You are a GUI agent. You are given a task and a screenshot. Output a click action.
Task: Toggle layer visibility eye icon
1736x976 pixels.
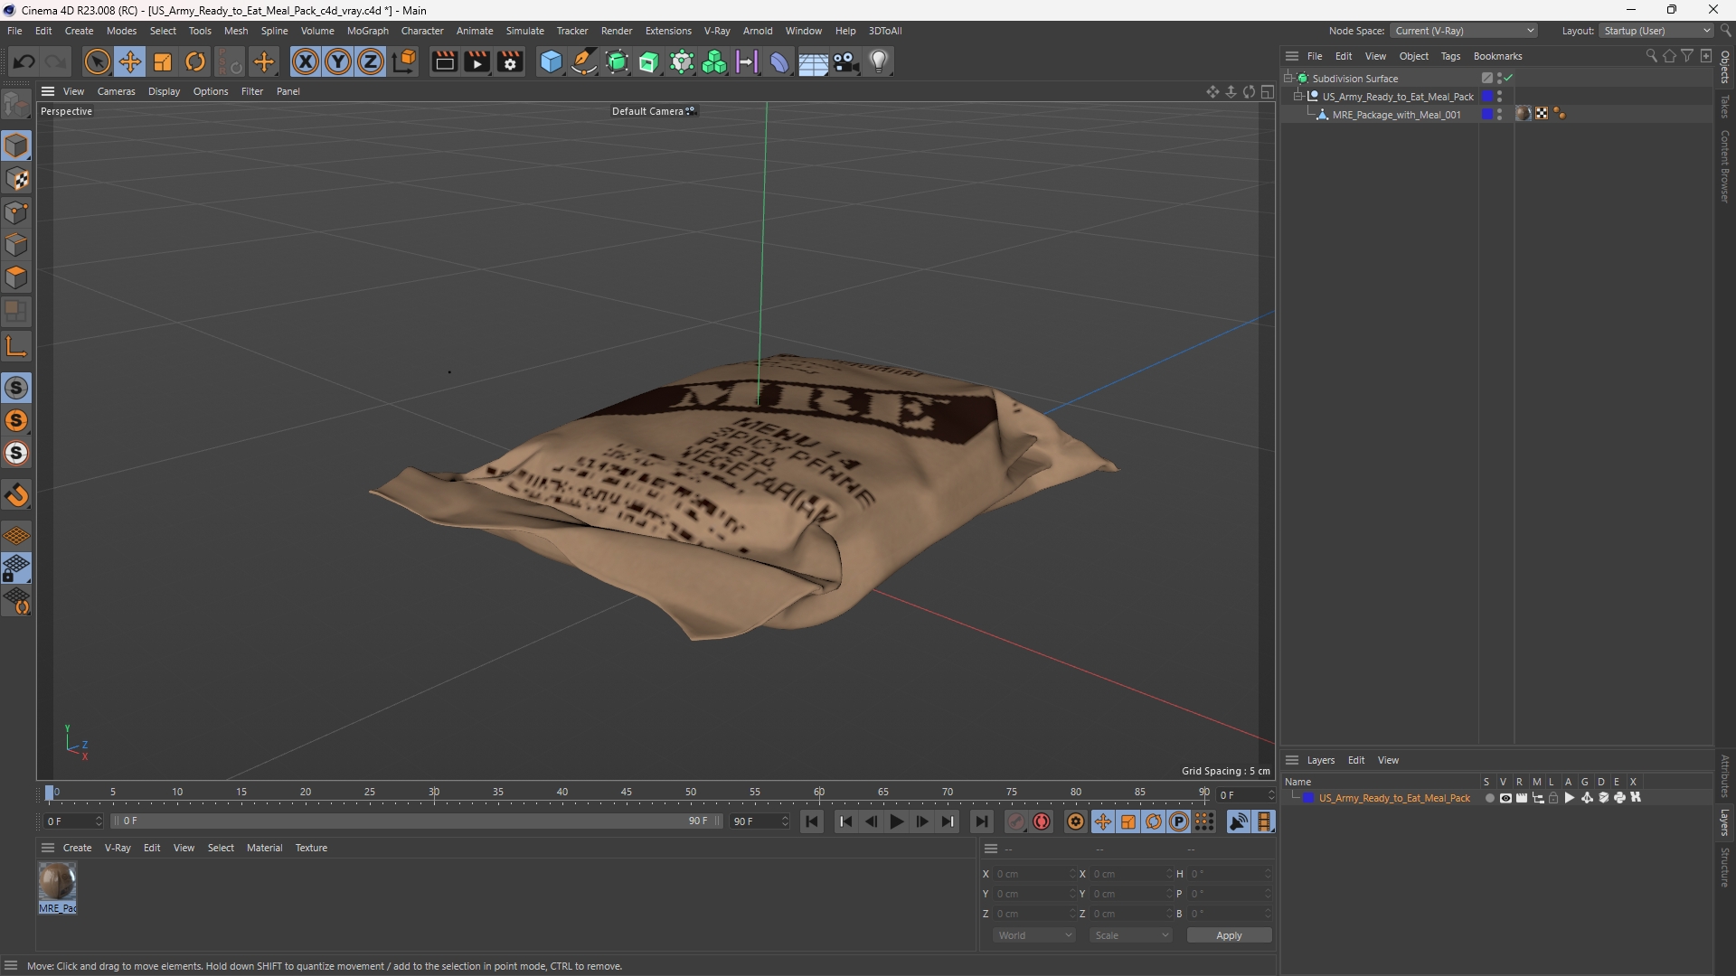point(1505,798)
